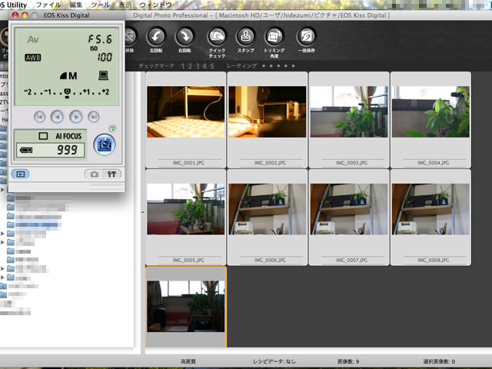Click the camera icon tab in EOS panel
Viewport: 492px width, 369px height.
pyautogui.click(x=94, y=175)
